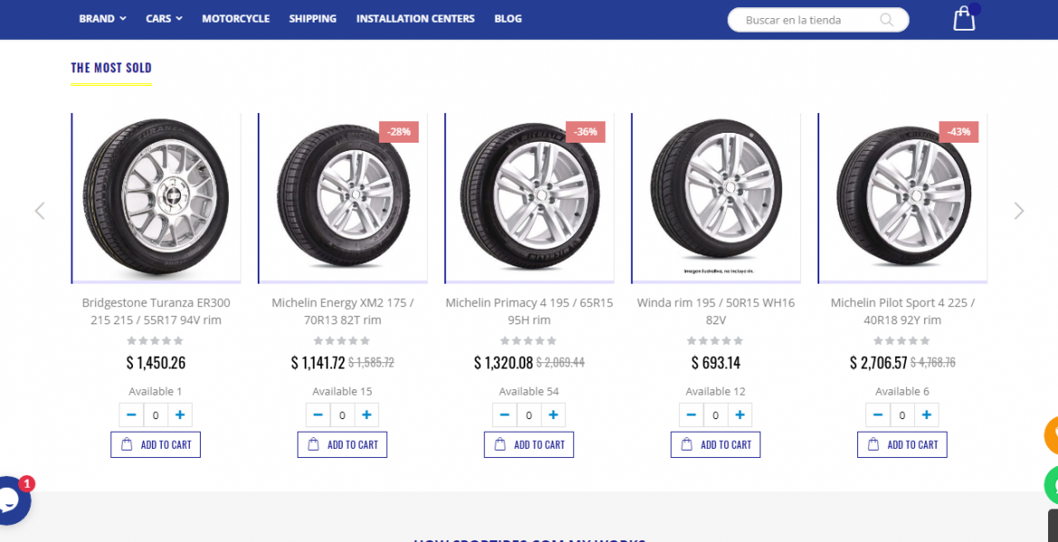Decrease quantity for Michelin Energy XM2
Image resolution: width=1058 pixels, height=542 pixels.
(318, 416)
